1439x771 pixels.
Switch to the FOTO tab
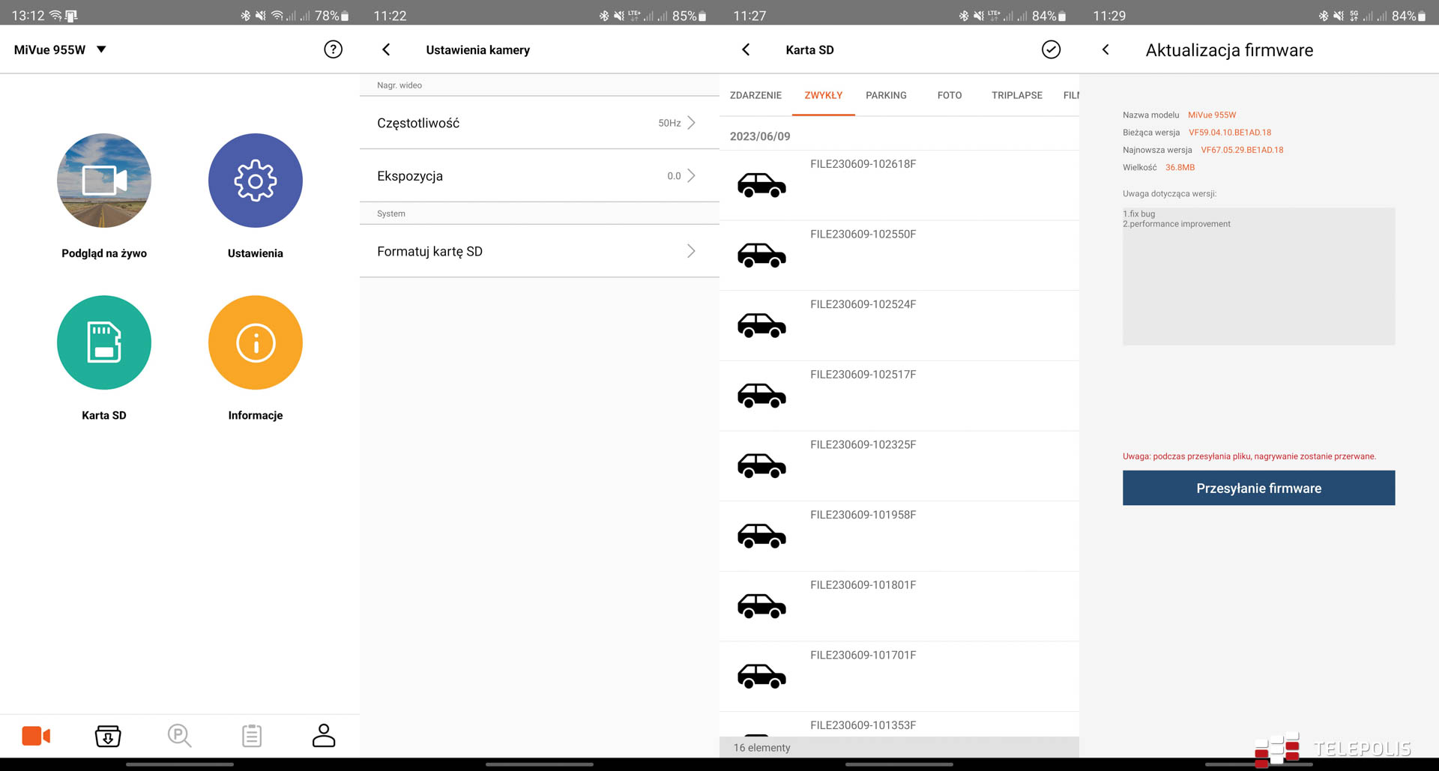[x=949, y=95]
